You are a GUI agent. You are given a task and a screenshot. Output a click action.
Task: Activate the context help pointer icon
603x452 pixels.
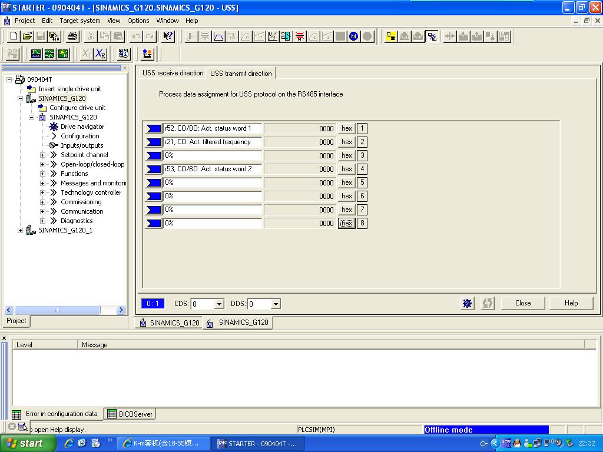(168, 36)
